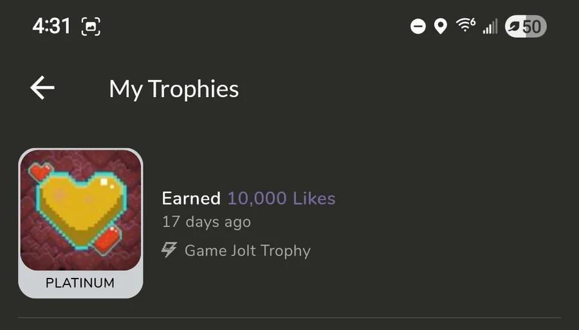The height and width of the screenshot is (330, 579).
Task: Tap the back arrow icon
Action: (42, 88)
